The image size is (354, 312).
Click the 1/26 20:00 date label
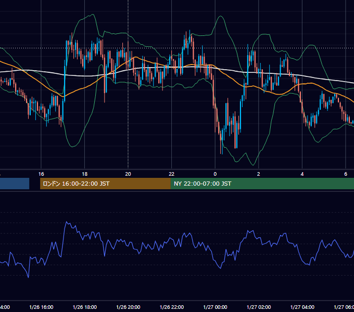(x=128, y=307)
